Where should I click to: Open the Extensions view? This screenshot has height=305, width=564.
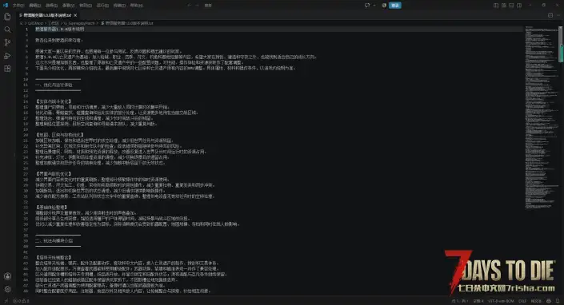7,69
